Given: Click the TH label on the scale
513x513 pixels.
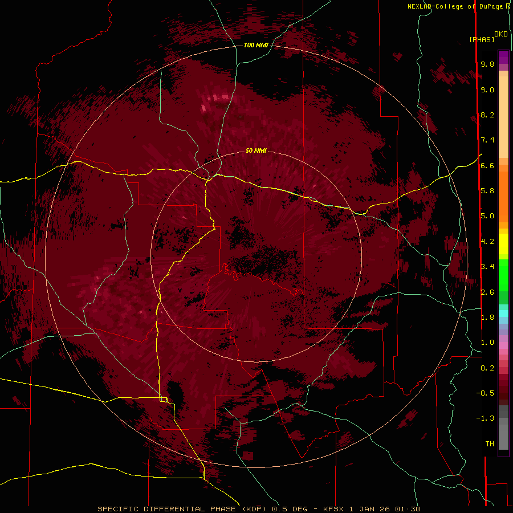Looking at the screenshot, I should click(490, 444).
